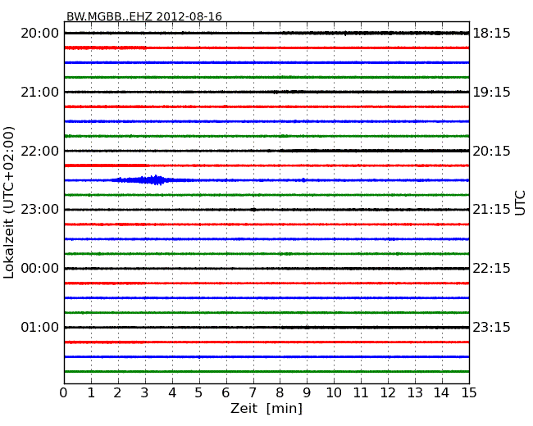The height and width of the screenshot is (426, 533).
Task: Click x-axis tick label 8
Action: point(280,392)
